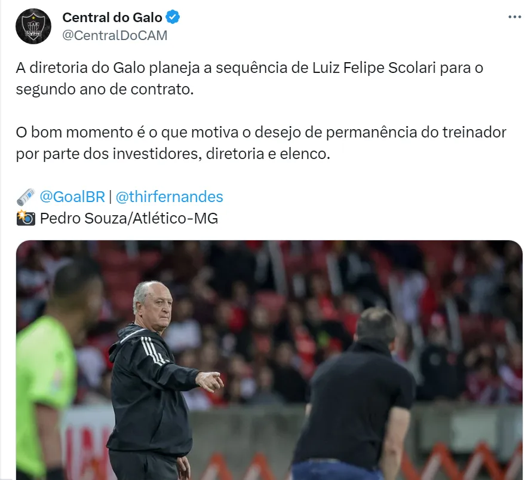Click the newspaper emoji icon
Viewport: 525px width, 480px height.
pyautogui.click(x=26, y=197)
